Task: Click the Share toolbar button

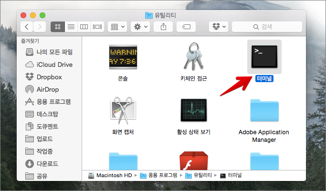Action: pyautogui.click(x=163, y=27)
